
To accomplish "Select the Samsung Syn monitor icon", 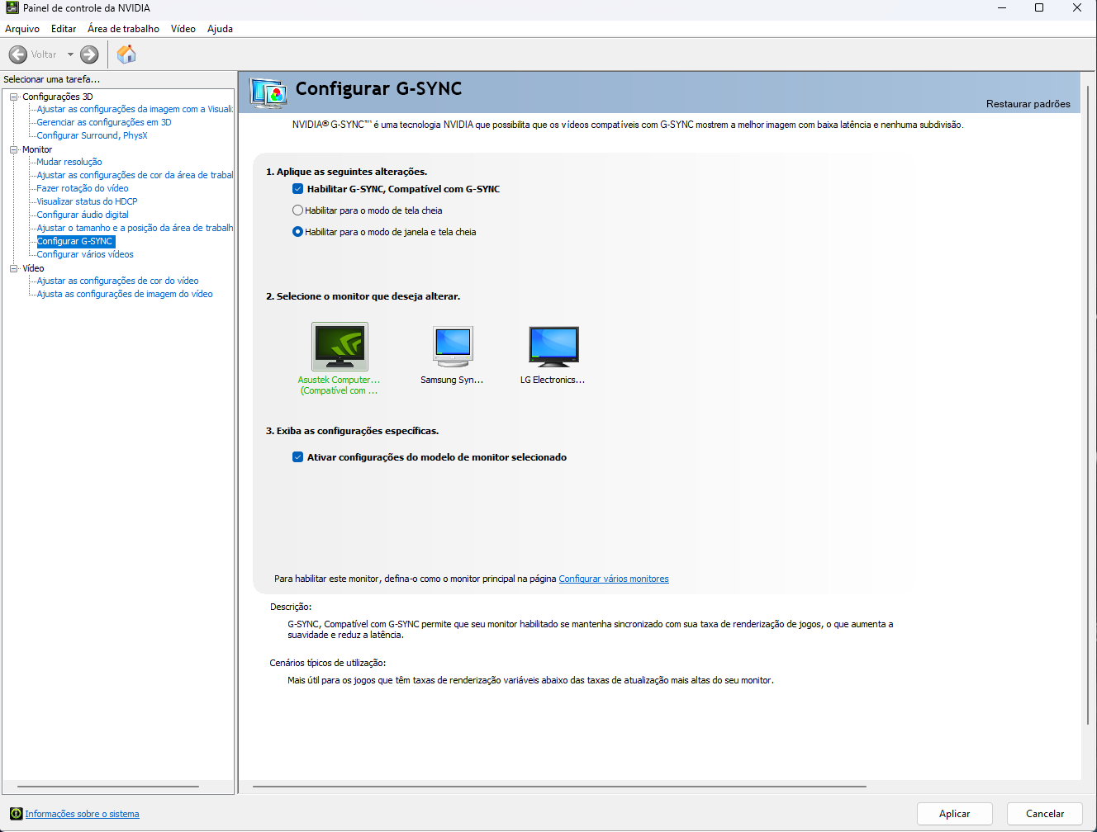I will pos(453,346).
